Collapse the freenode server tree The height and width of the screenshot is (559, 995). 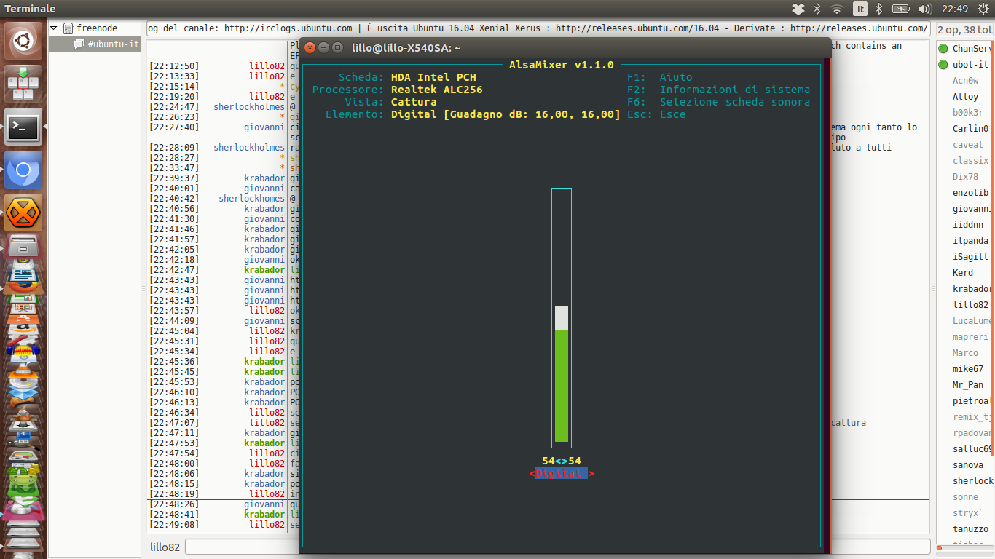[x=53, y=28]
